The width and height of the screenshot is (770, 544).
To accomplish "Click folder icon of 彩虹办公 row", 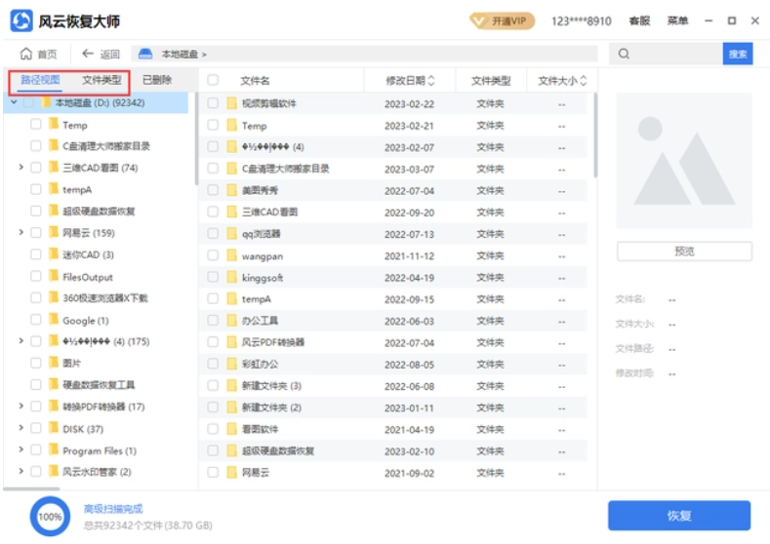I will [232, 364].
